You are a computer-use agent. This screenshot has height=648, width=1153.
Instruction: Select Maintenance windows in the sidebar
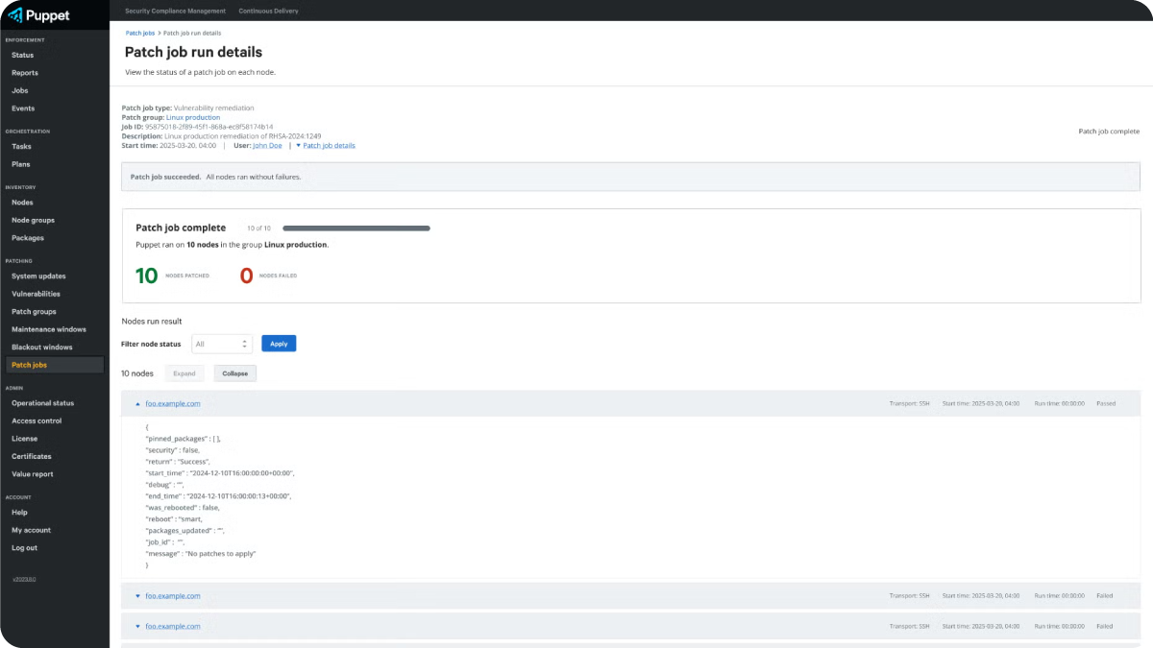click(x=48, y=329)
